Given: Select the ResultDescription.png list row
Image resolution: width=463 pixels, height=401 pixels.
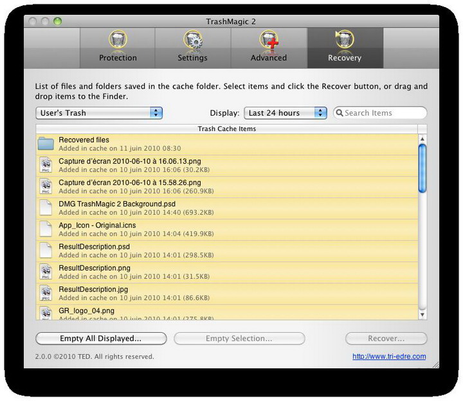Looking at the screenshot, I should tap(226, 272).
